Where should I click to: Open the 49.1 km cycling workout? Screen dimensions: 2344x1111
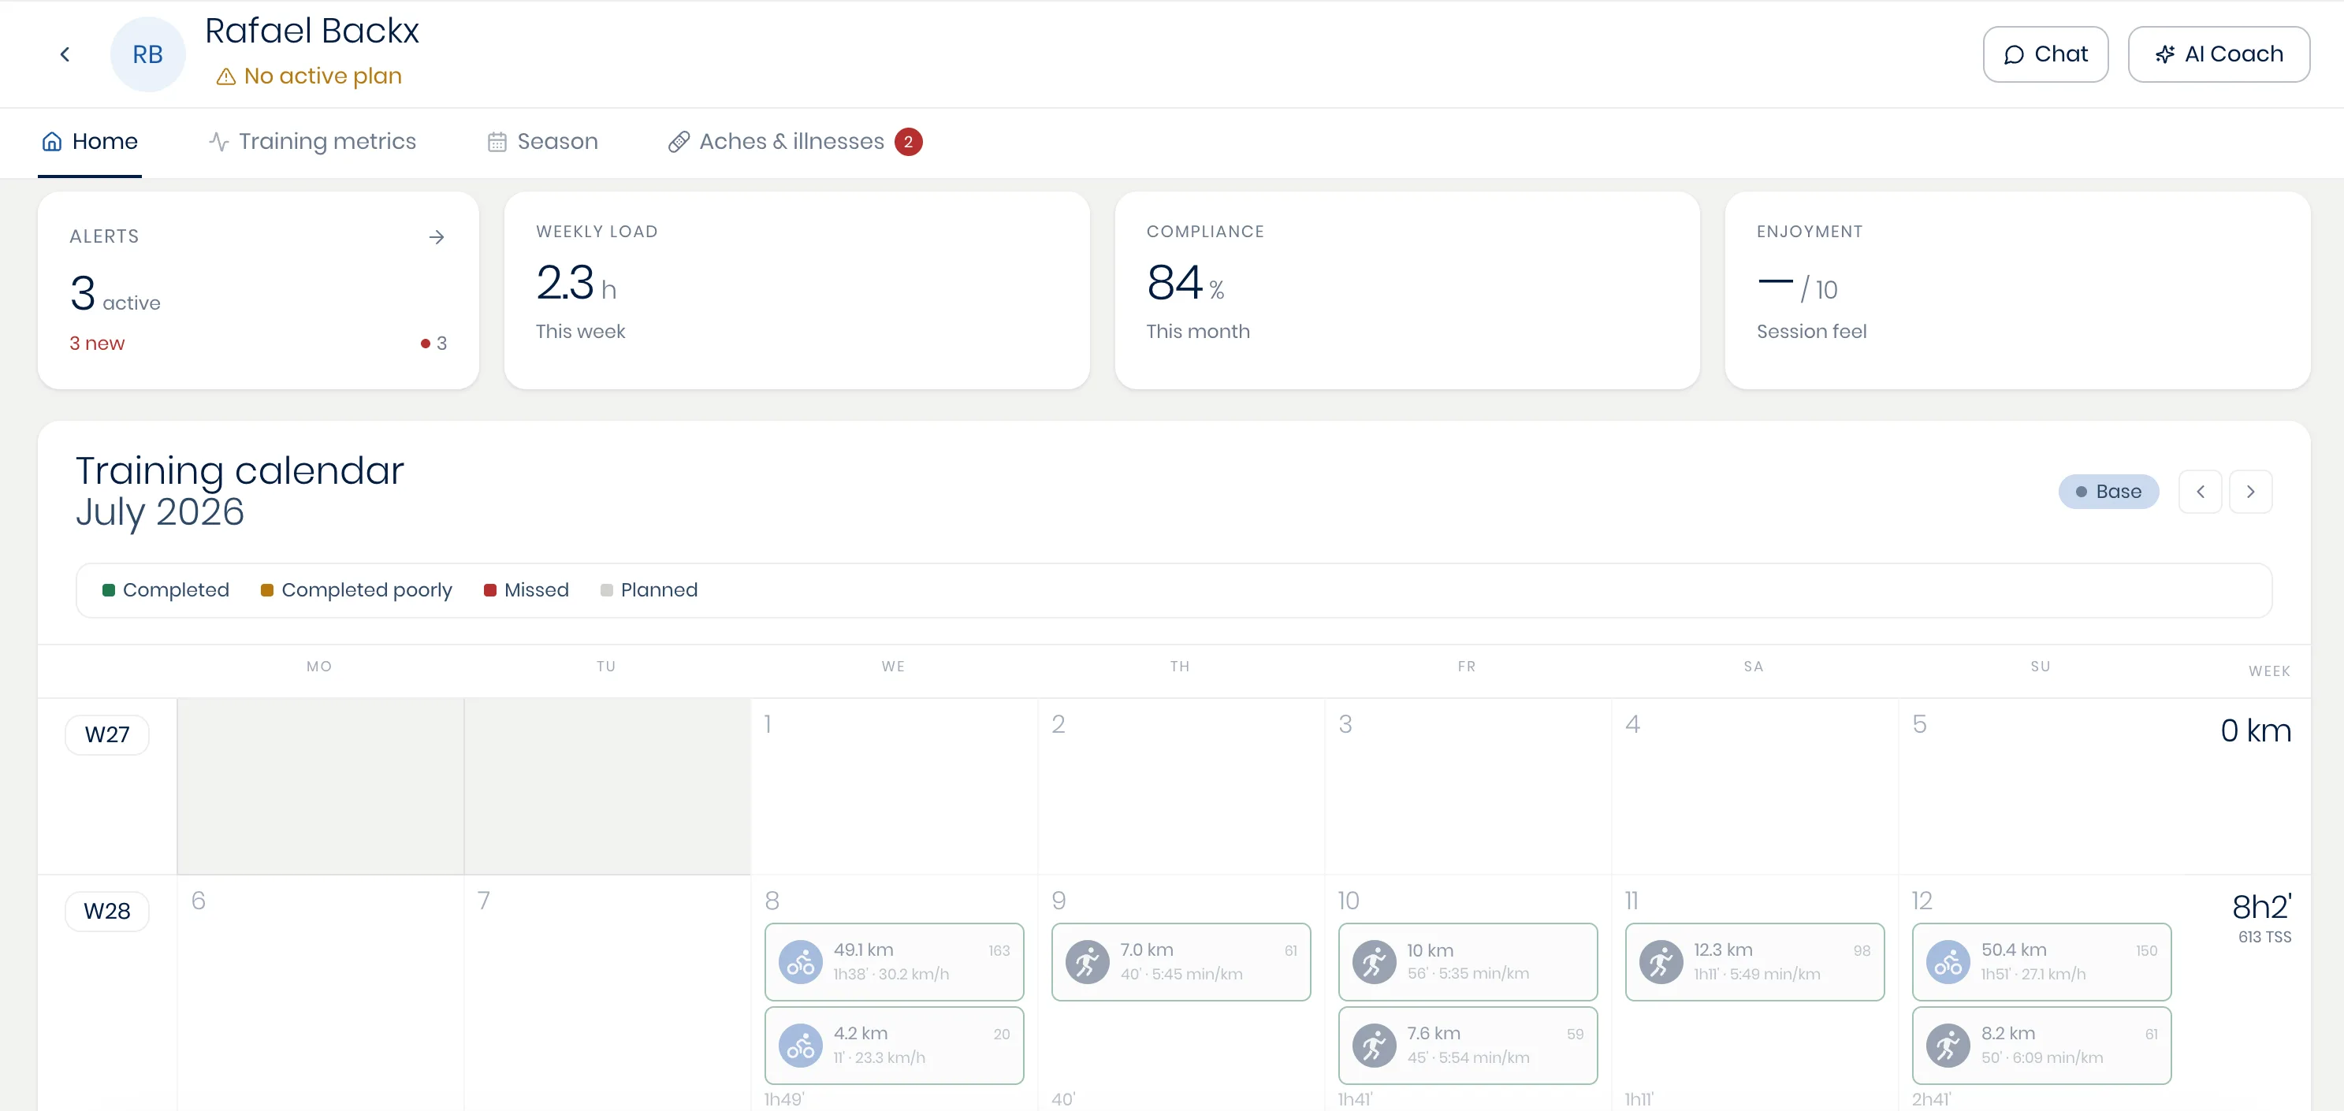894,962
